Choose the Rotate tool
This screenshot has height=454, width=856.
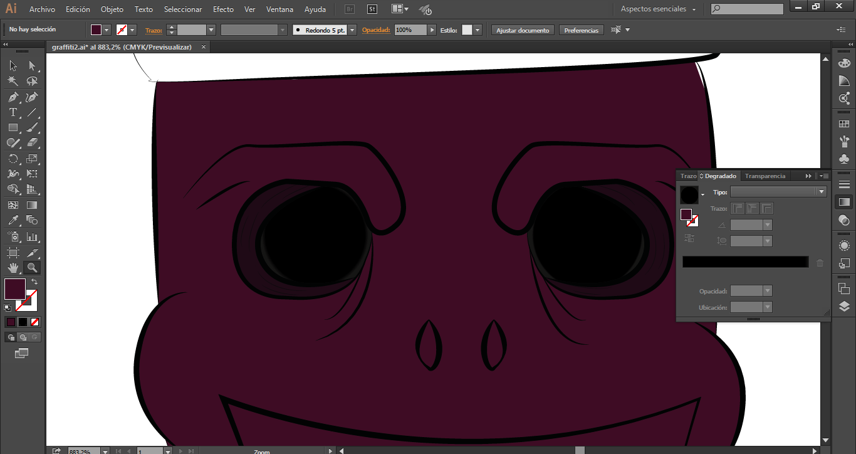point(13,159)
